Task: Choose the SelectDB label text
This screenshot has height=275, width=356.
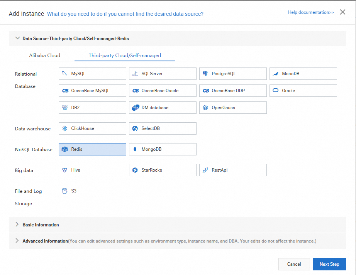Action: (x=151, y=128)
